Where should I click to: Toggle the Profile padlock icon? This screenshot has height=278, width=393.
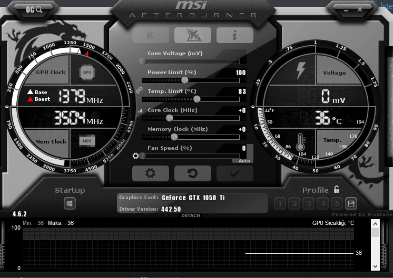(x=337, y=190)
